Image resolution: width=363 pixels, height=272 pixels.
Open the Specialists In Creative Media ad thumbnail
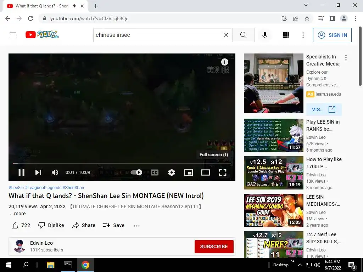[274, 83]
